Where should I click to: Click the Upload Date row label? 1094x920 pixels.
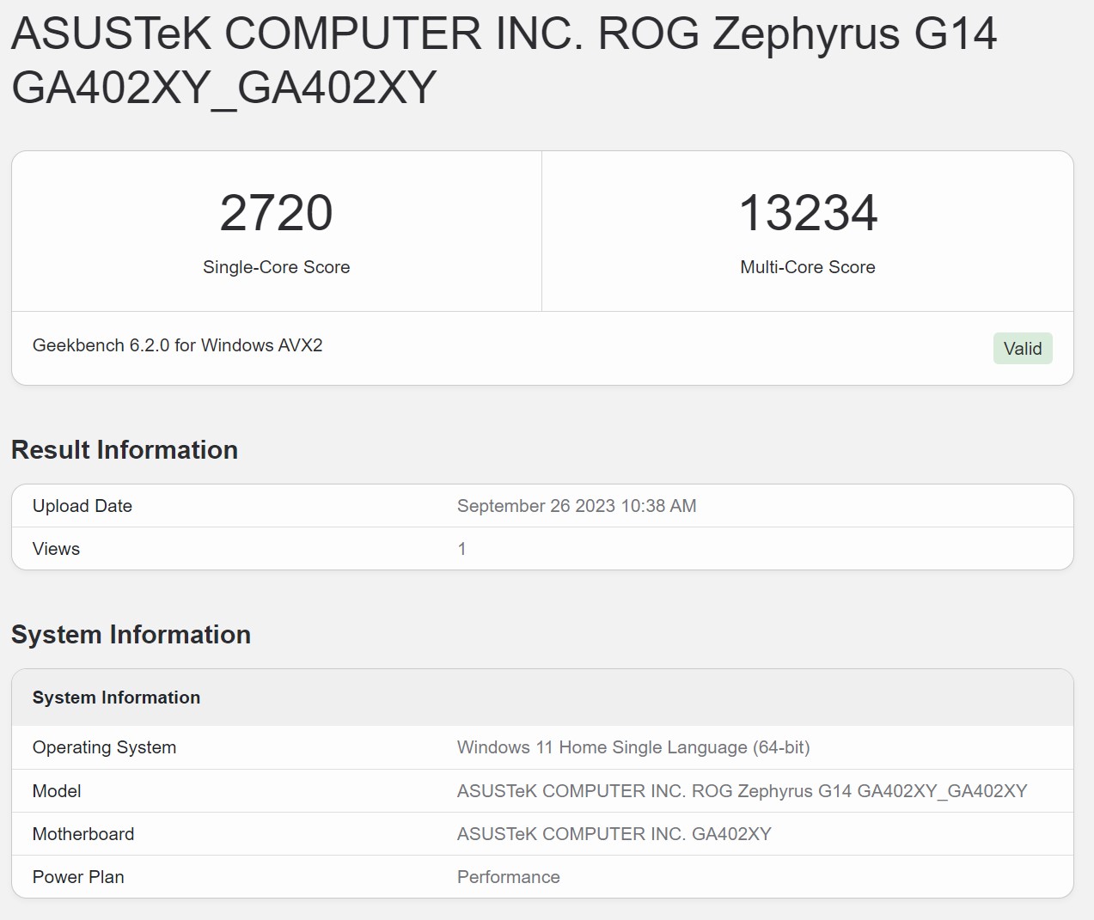[83, 506]
